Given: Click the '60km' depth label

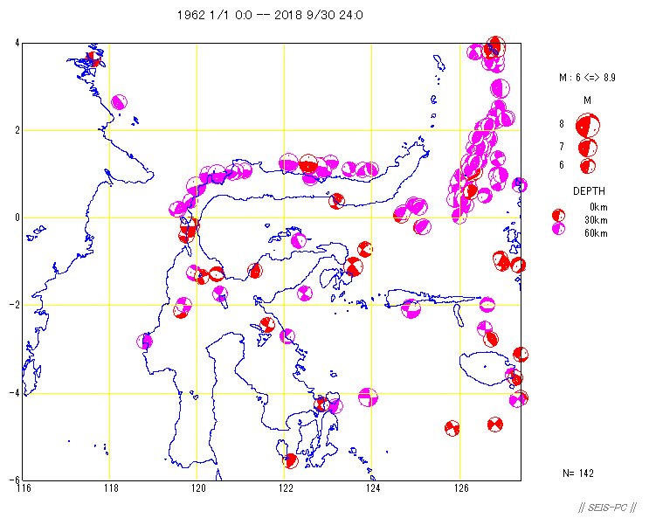Looking at the screenshot, I should pos(596,233).
